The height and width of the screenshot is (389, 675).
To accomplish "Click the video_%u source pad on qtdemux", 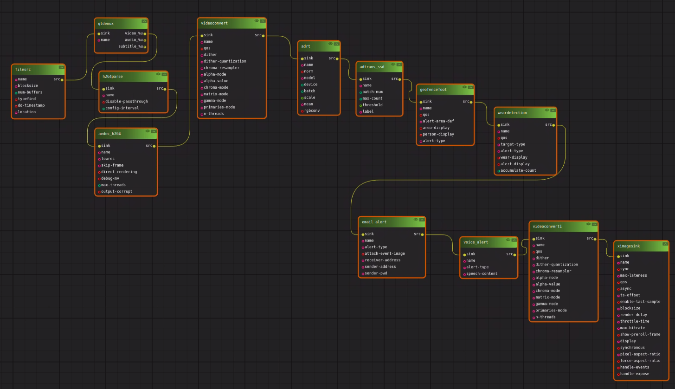I will click(145, 33).
